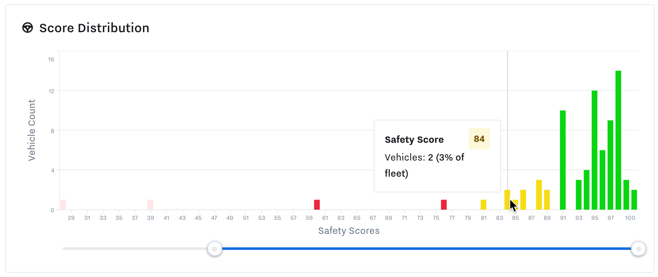Click the Score Distribution heading
The height and width of the screenshot is (277, 658).
coord(94,28)
